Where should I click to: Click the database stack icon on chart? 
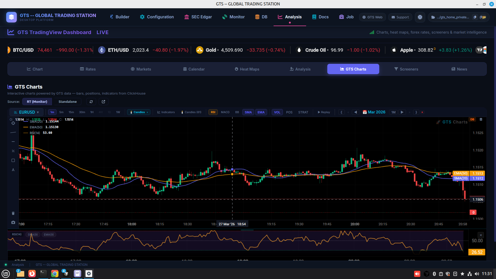[481, 119]
